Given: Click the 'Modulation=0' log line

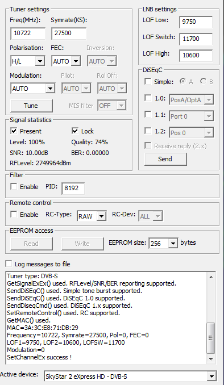Looking at the screenshot, I should pos(26,350).
